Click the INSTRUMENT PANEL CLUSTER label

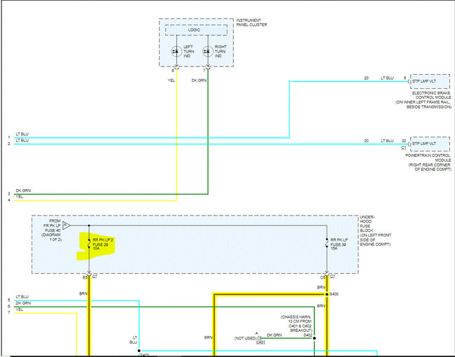pos(251,22)
